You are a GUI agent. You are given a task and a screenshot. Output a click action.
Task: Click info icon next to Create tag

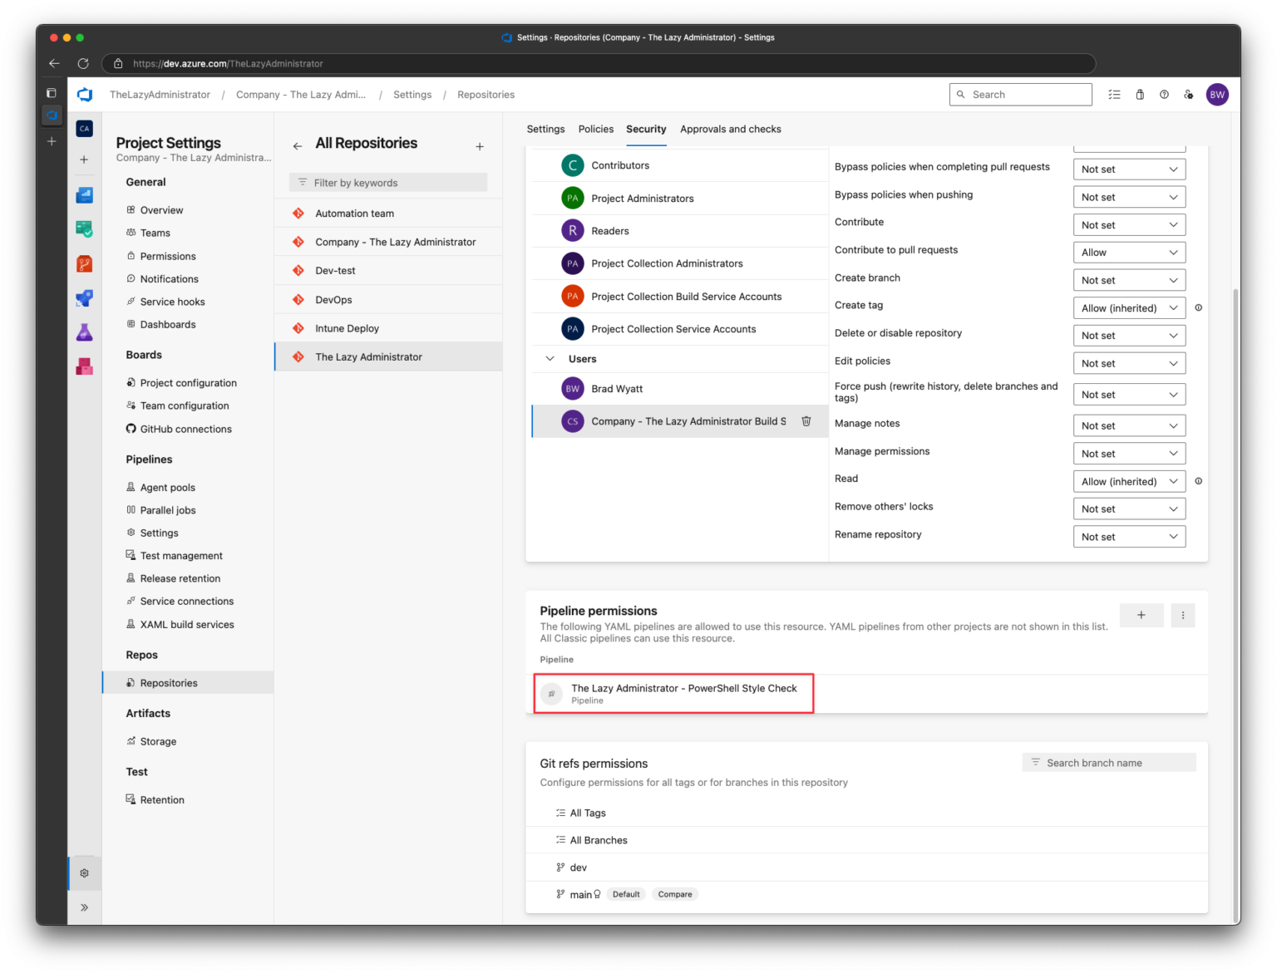point(1198,307)
